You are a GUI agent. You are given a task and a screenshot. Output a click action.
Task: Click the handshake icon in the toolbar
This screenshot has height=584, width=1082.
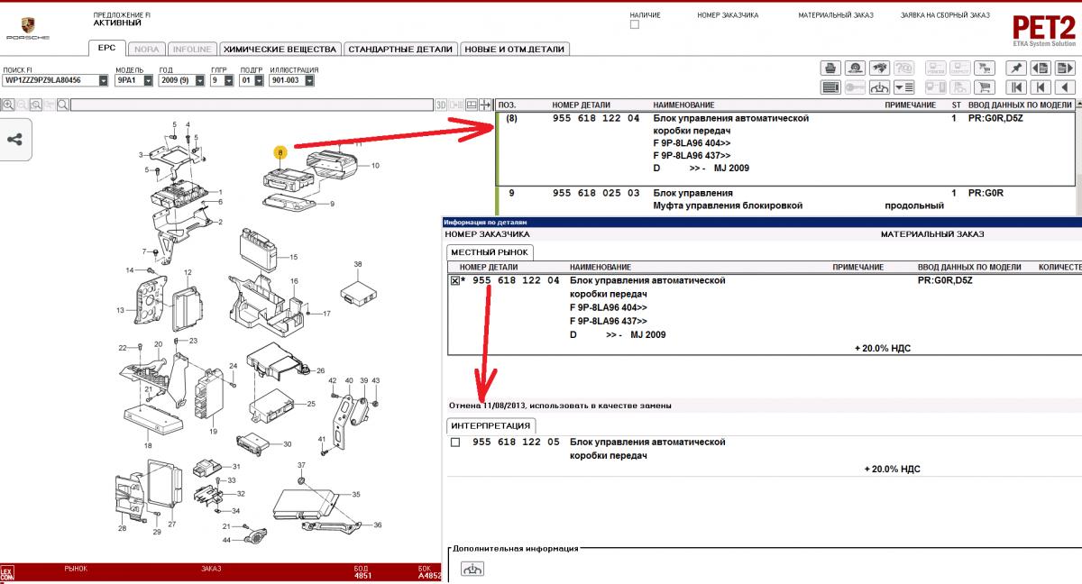tap(878, 68)
